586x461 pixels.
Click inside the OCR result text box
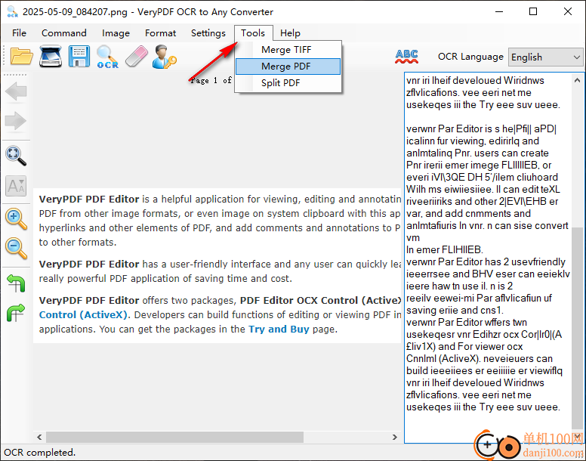click(488, 258)
